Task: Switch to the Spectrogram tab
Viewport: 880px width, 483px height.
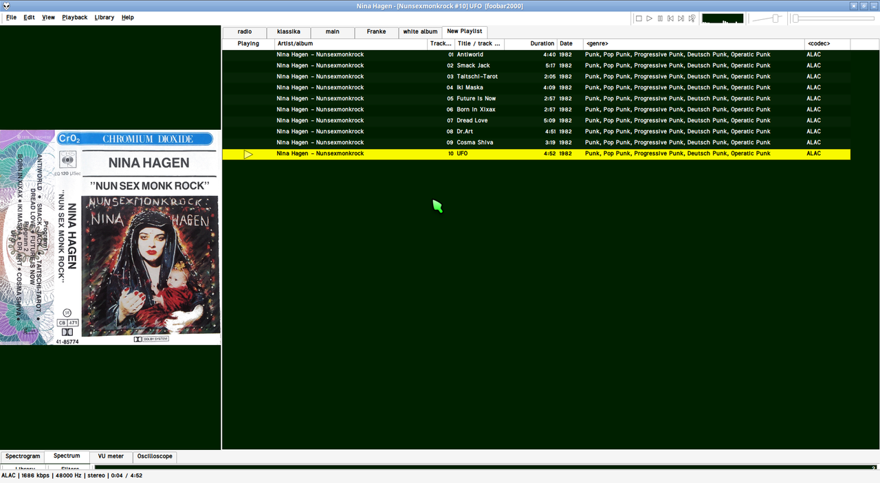Action: pos(23,456)
